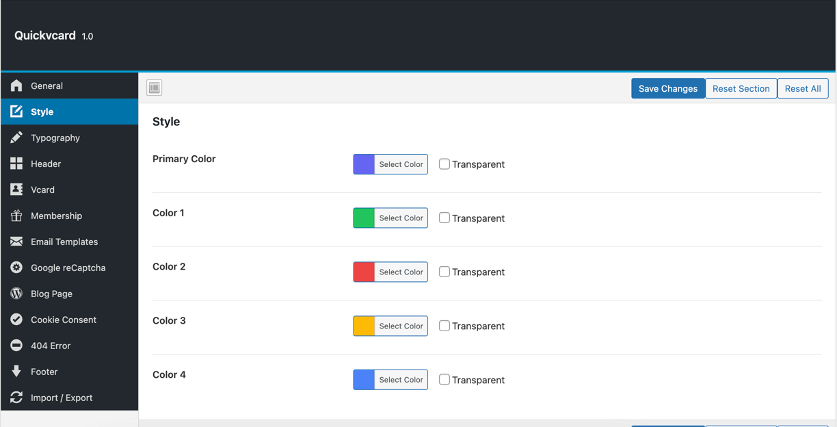Viewport: 837px width, 427px height.
Task: Save Changes to the style settings
Action: pos(667,88)
